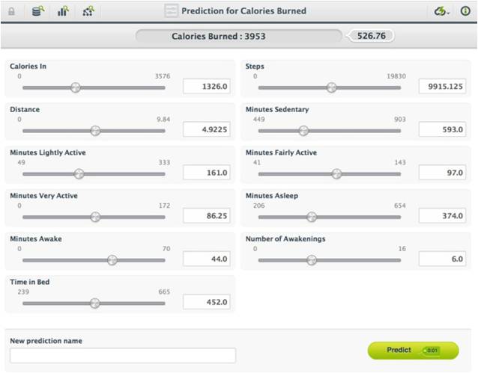Click the Number of Awakenings slider handle
Viewport: 478px width, 373px height.
coord(312,260)
